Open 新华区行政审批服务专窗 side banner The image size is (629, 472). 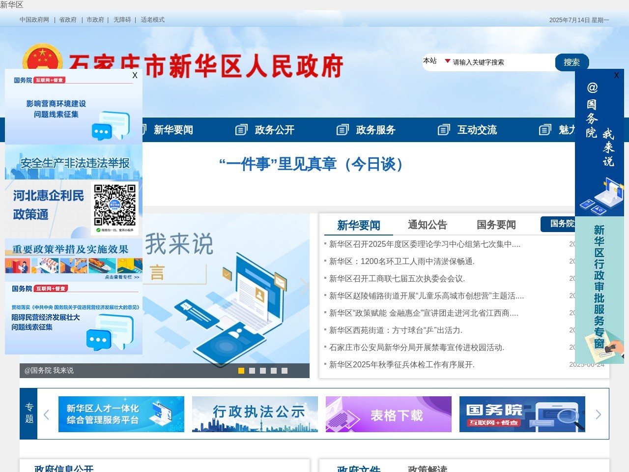coord(600,290)
